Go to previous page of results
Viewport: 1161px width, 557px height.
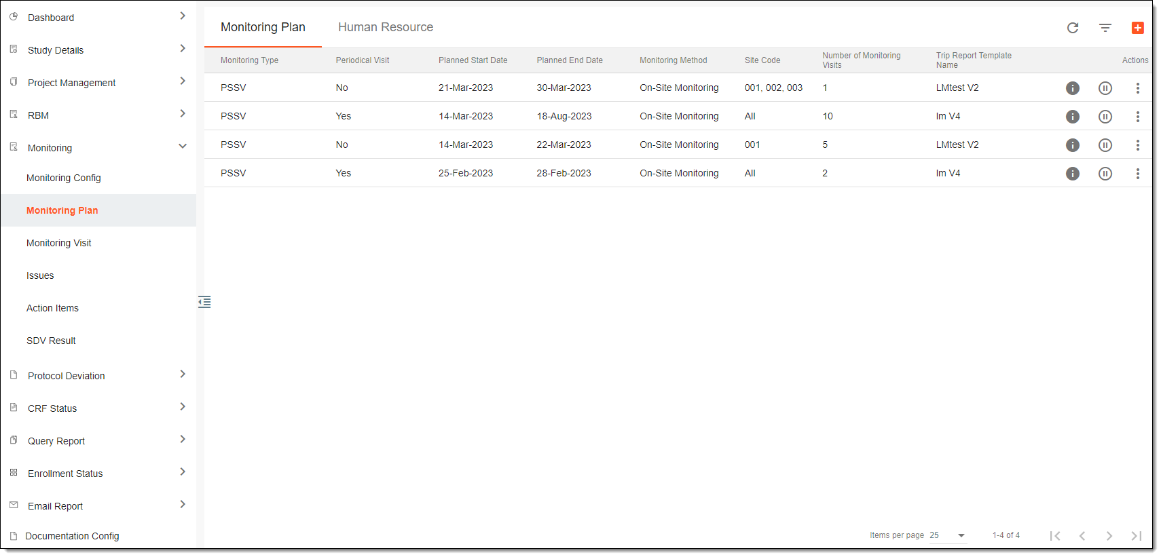[x=1082, y=536]
